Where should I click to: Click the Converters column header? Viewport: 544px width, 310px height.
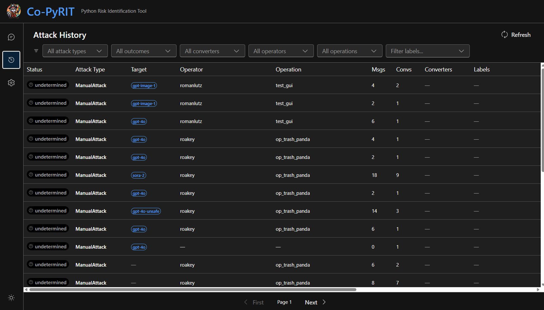click(x=438, y=70)
